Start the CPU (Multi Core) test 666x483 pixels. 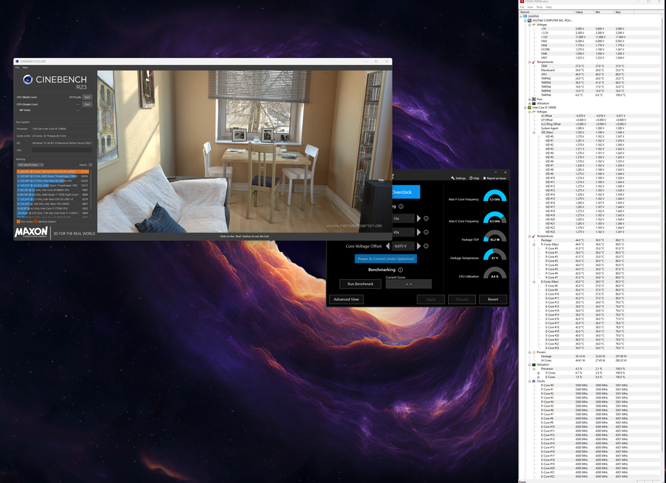point(87,97)
